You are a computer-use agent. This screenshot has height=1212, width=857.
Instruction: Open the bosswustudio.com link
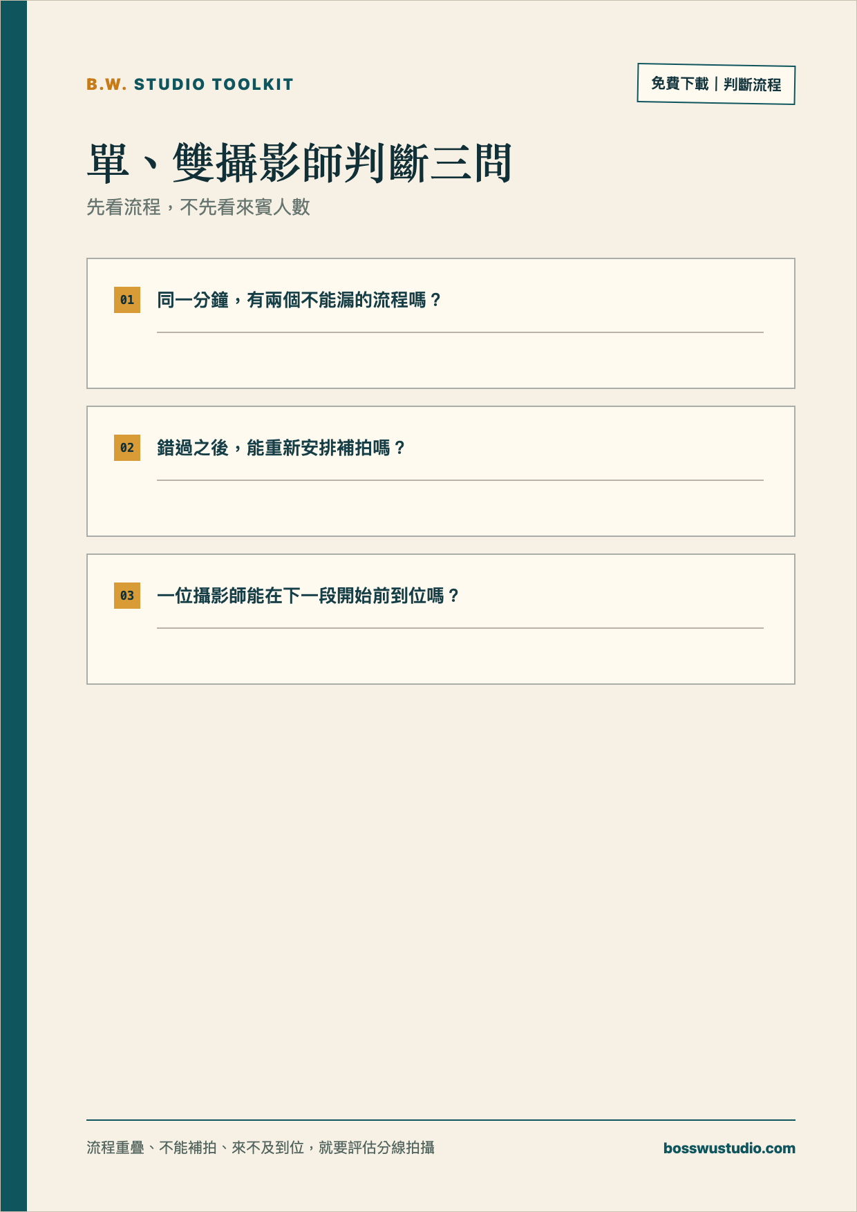[x=729, y=1148]
